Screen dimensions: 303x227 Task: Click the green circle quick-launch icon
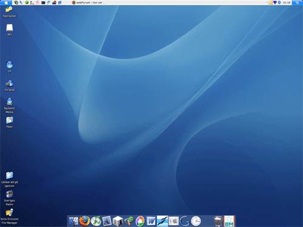(27, 2)
